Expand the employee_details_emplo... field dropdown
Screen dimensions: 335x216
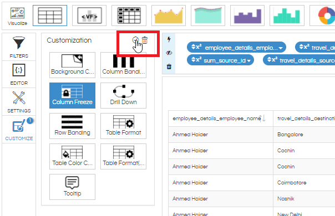tap(281, 48)
